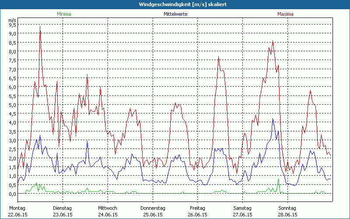Viewport: 350px width, 219px height.
Task: Click the '1,5' y-axis value
Action: click(13, 167)
